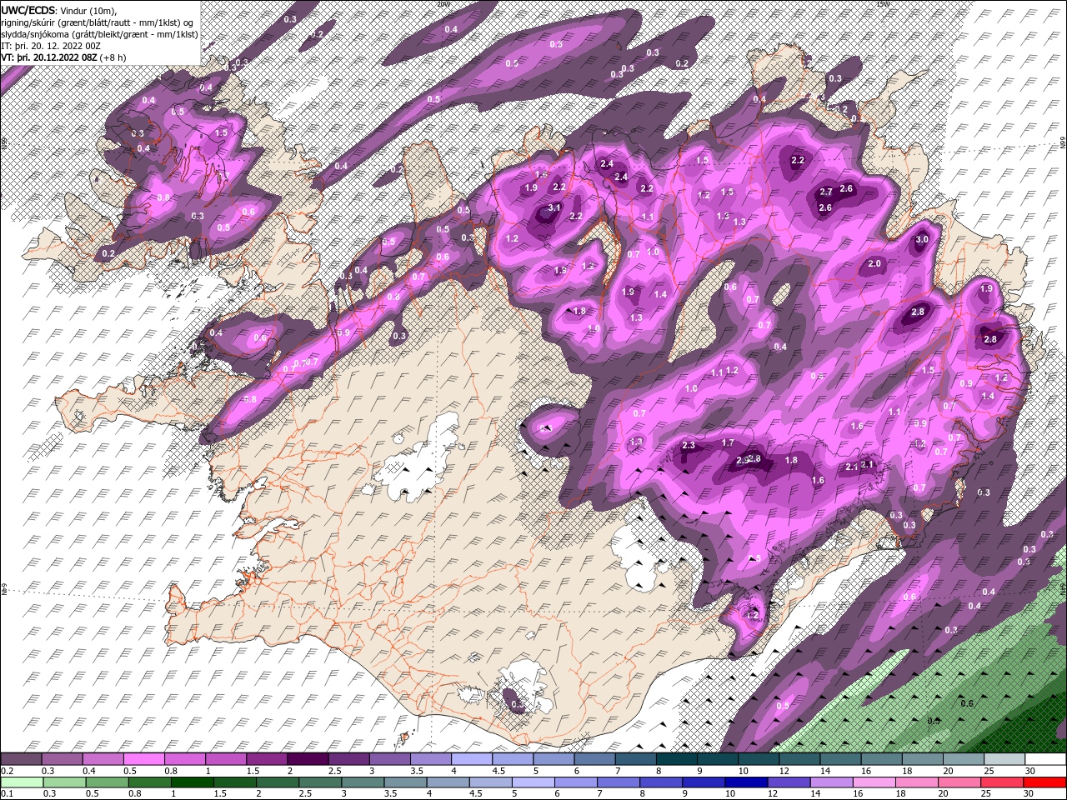Click the pale grey 25 snow legend swatch

tap(1004, 759)
